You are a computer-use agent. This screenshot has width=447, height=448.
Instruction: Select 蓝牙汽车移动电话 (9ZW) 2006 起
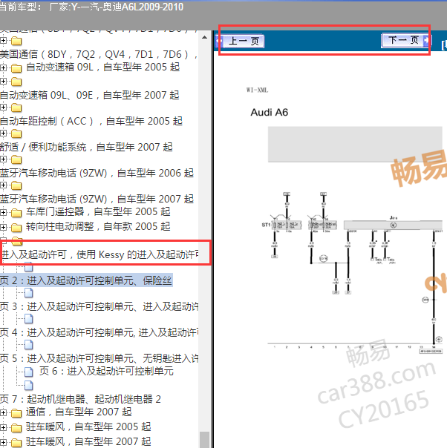pos(97,173)
